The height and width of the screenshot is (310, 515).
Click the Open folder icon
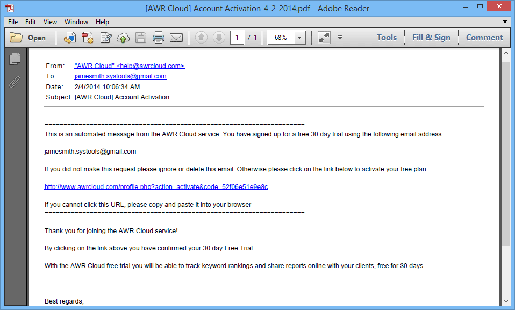pos(16,38)
